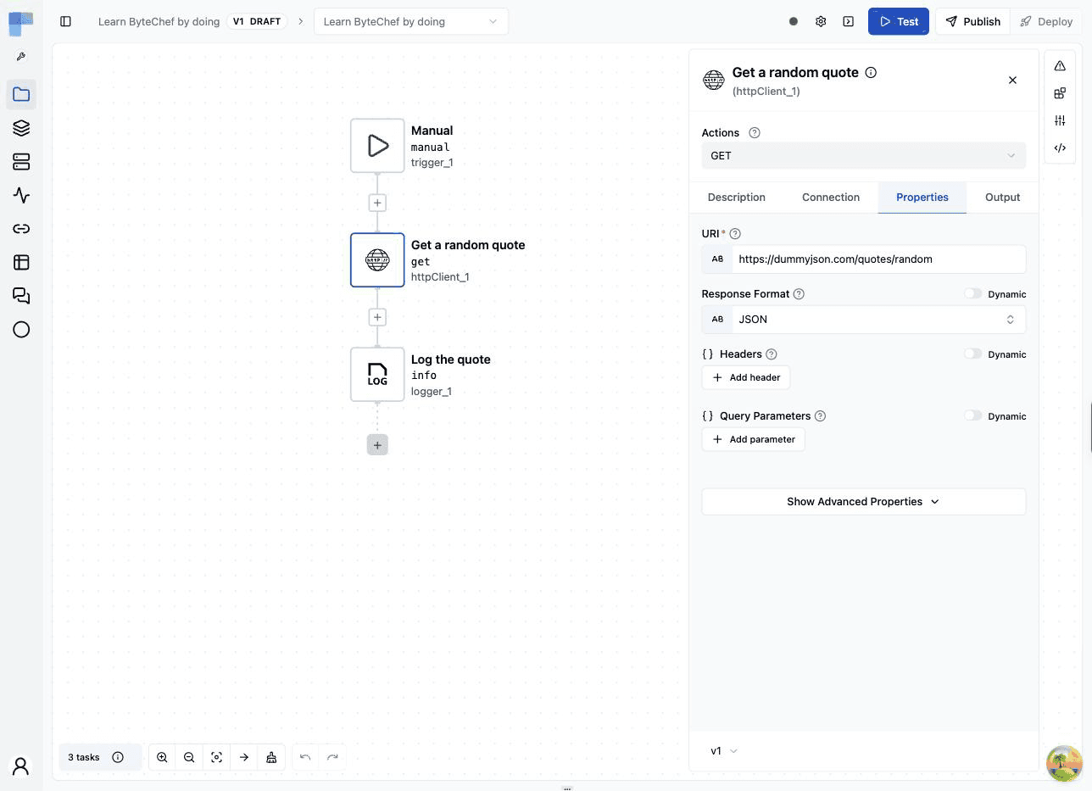Add step between Manual and Get a random quote
The width and height of the screenshot is (1092, 791).
click(x=377, y=203)
